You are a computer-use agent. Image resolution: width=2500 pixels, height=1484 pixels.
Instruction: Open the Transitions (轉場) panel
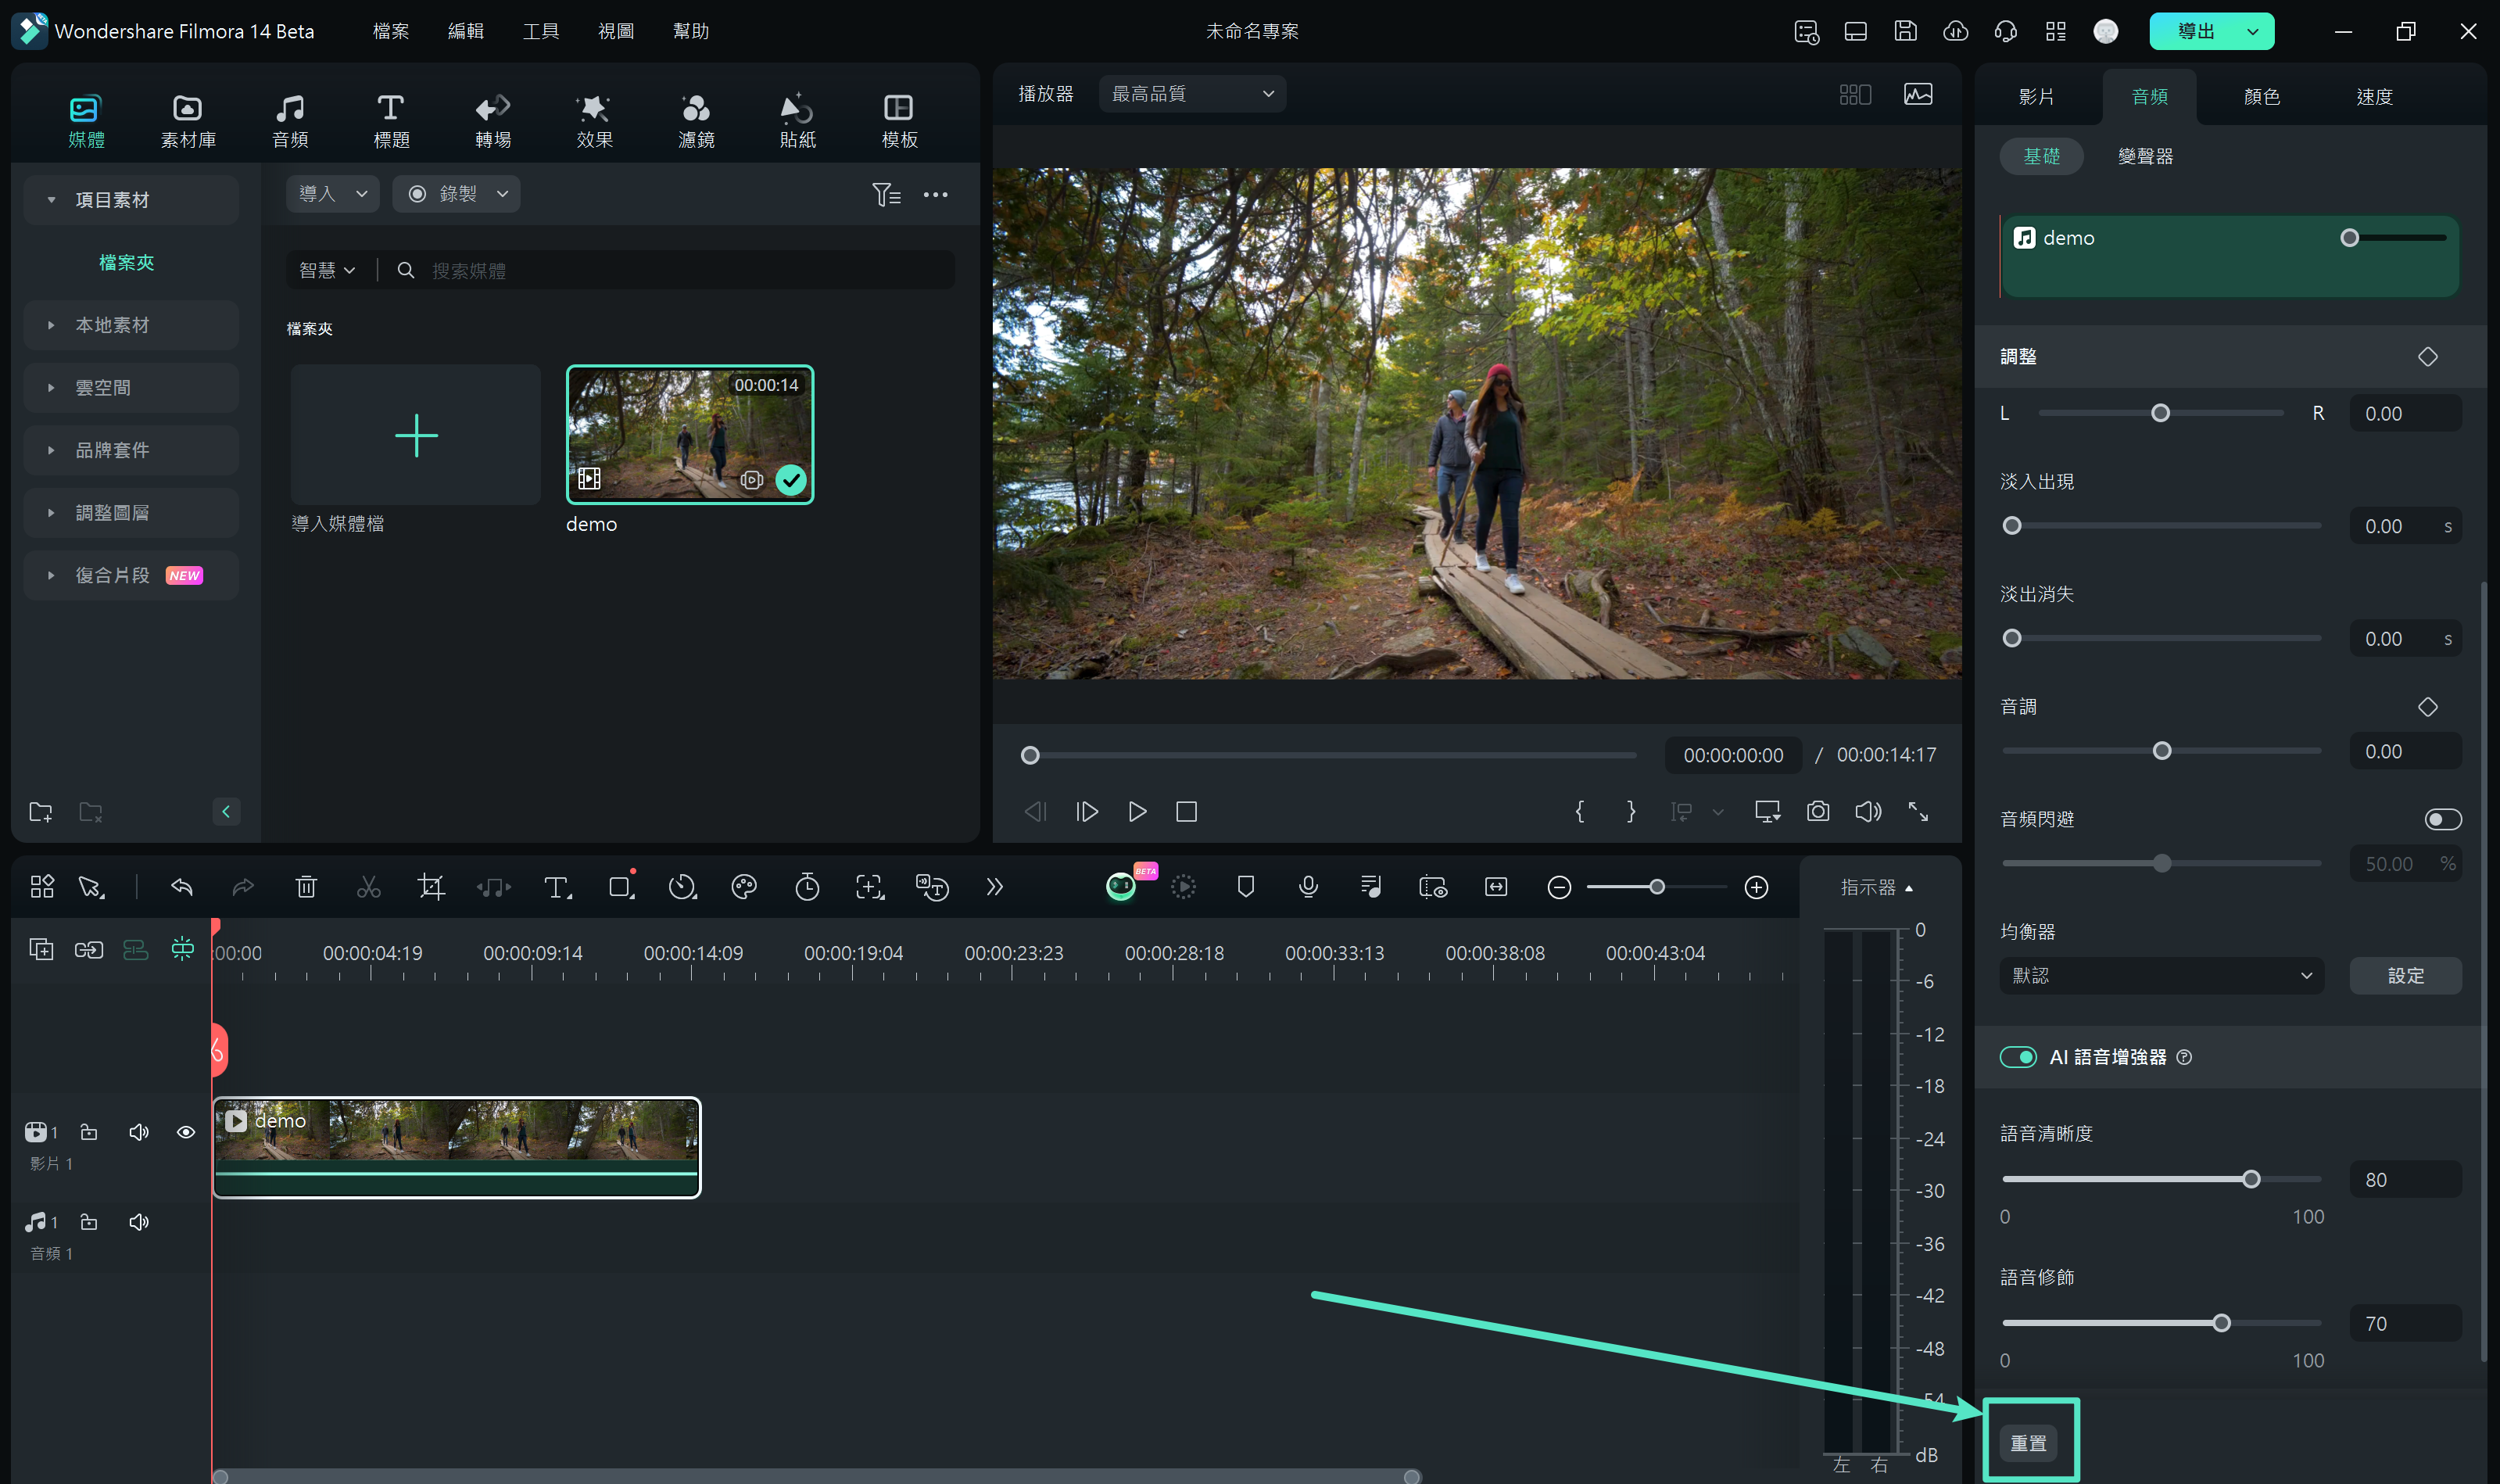[492, 120]
